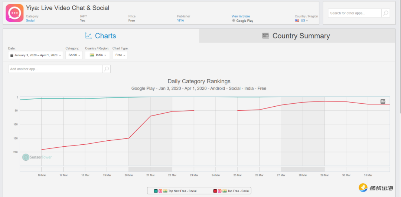The height and width of the screenshot is (197, 401).
Task: Open the YIYA publisher link
Action: pyautogui.click(x=180, y=21)
